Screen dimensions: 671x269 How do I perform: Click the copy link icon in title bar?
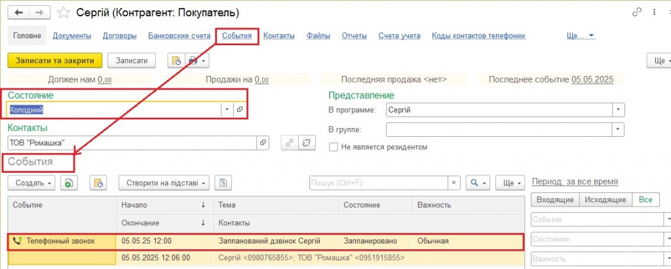point(636,12)
